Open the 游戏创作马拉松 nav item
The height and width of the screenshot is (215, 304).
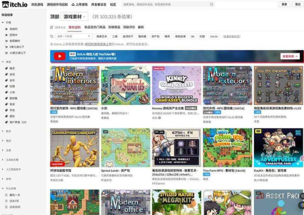coord(57,4)
